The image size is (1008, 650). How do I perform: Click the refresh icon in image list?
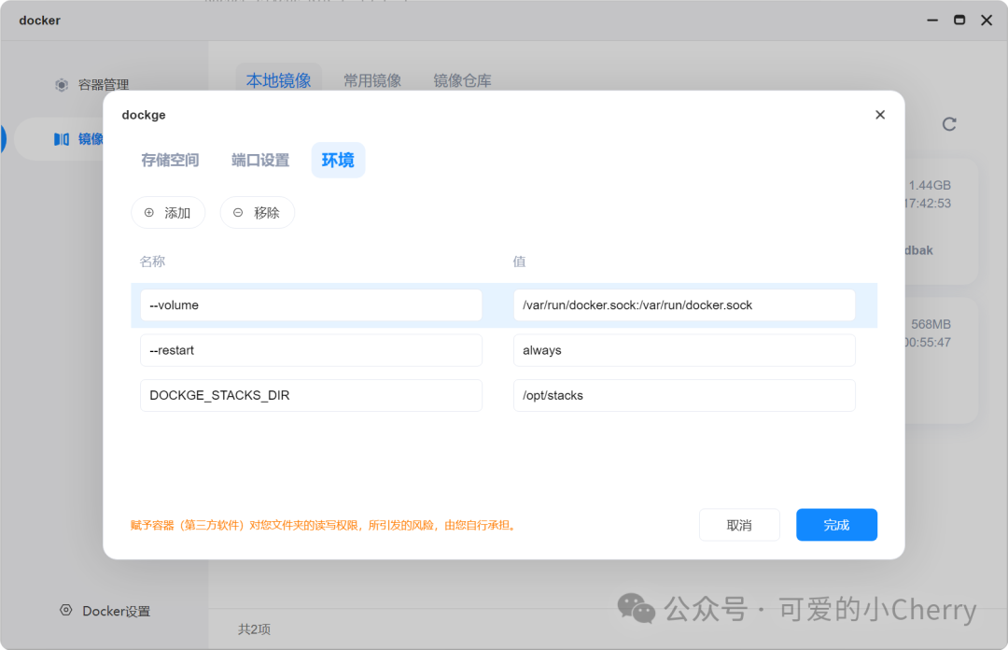949,123
